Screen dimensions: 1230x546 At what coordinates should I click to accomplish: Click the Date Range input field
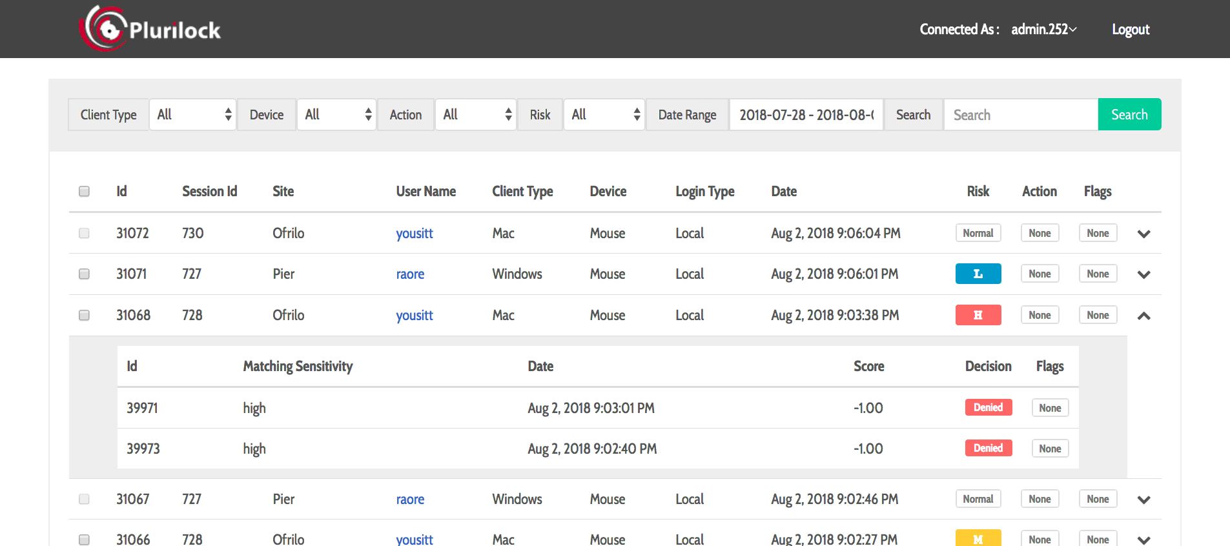coord(806,115)
